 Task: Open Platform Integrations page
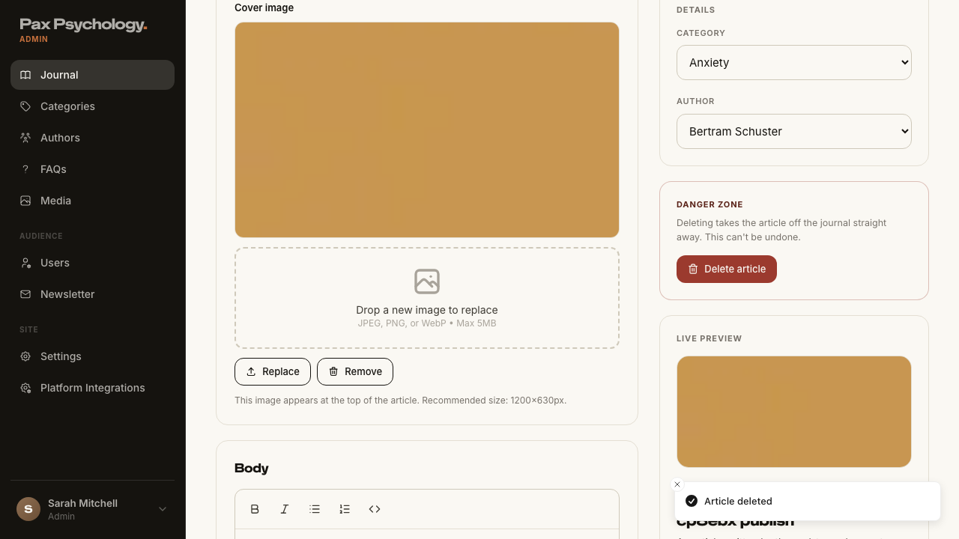point(92,388)
